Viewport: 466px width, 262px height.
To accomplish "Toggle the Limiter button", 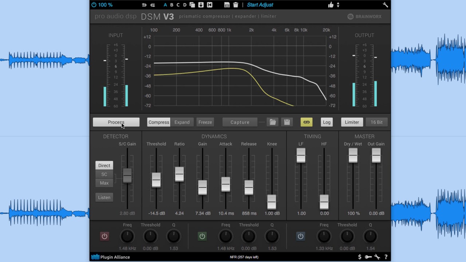I will (352, 122).
